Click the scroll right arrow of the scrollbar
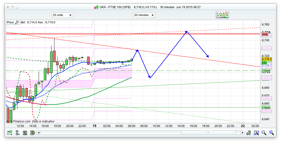Viewport: 281px width, 143px height. [242, 133]
